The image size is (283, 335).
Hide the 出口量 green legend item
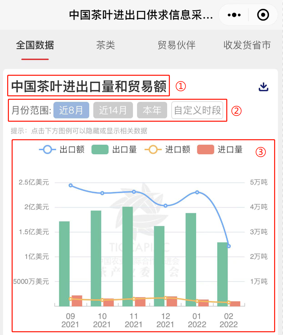point(114,149)
